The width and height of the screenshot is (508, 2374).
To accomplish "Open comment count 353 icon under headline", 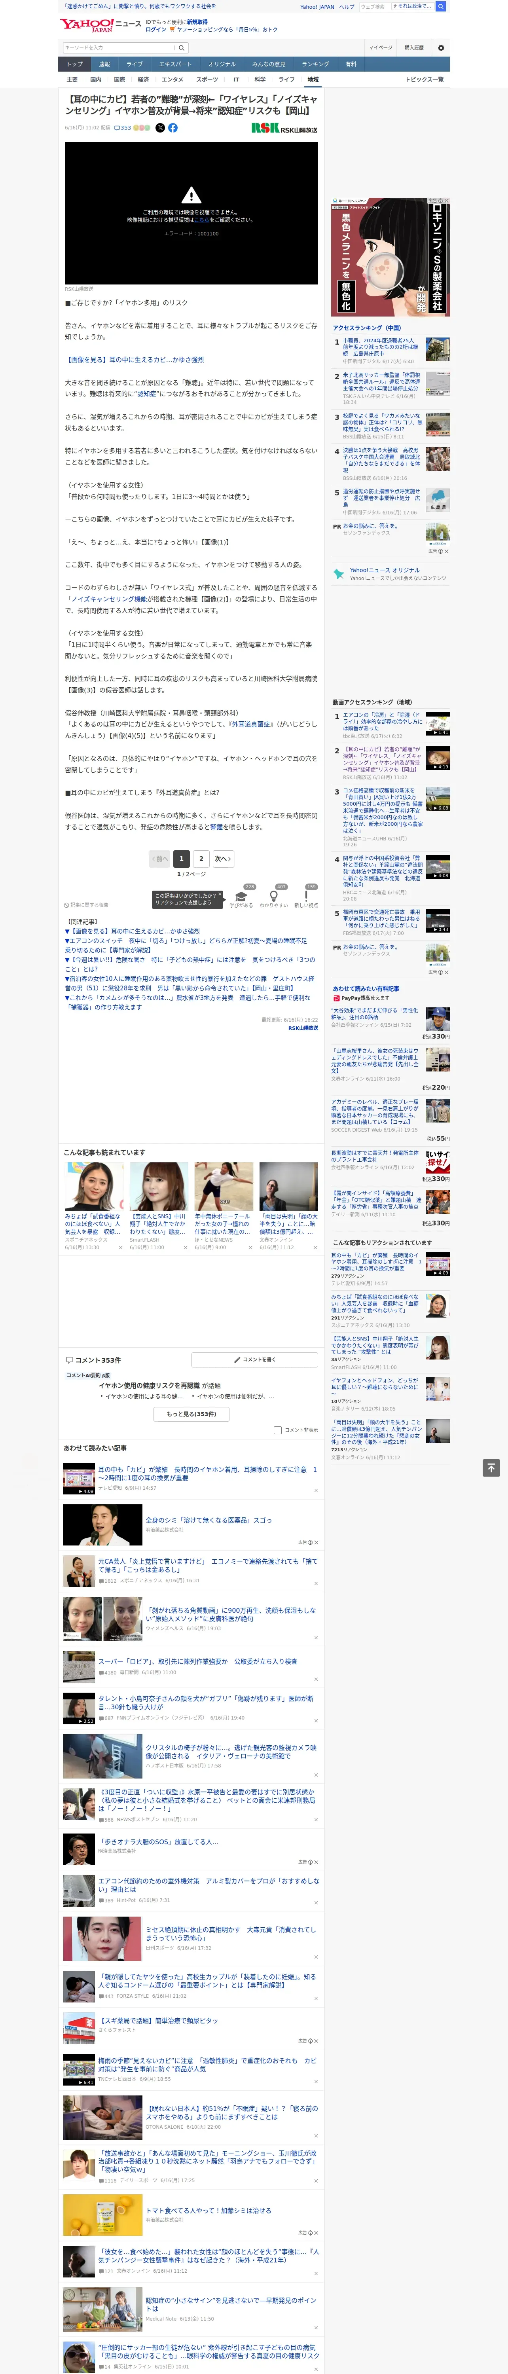I will tap(122, 128).
